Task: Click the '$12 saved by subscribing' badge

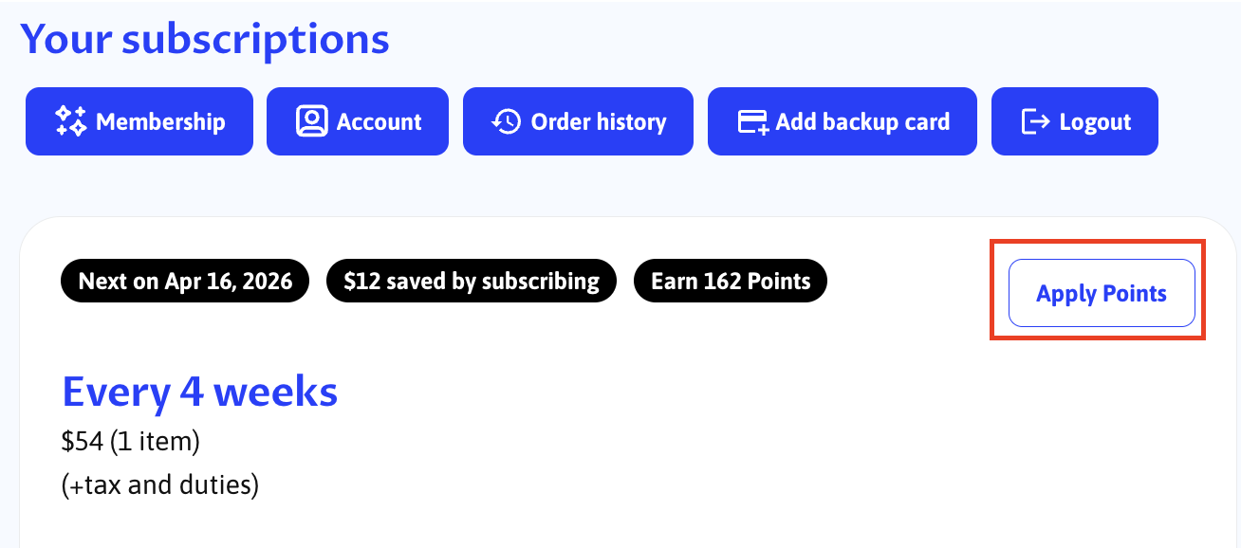Action: [472, 282]
